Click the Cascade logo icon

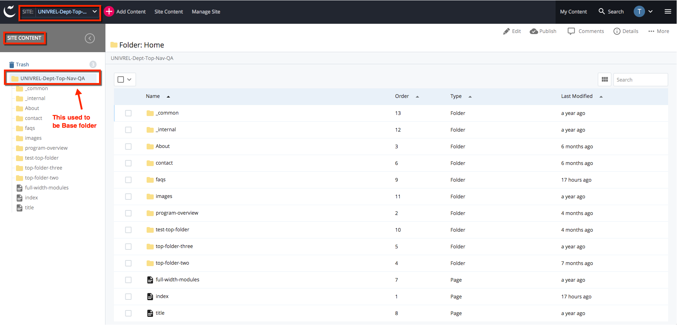point(9,11)
